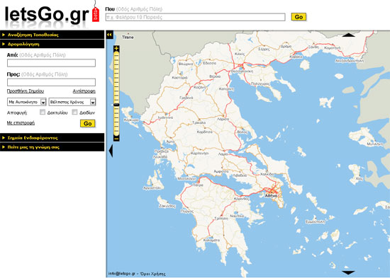
Task: Zoom in with the plus icon
Action: coord(116,48)
